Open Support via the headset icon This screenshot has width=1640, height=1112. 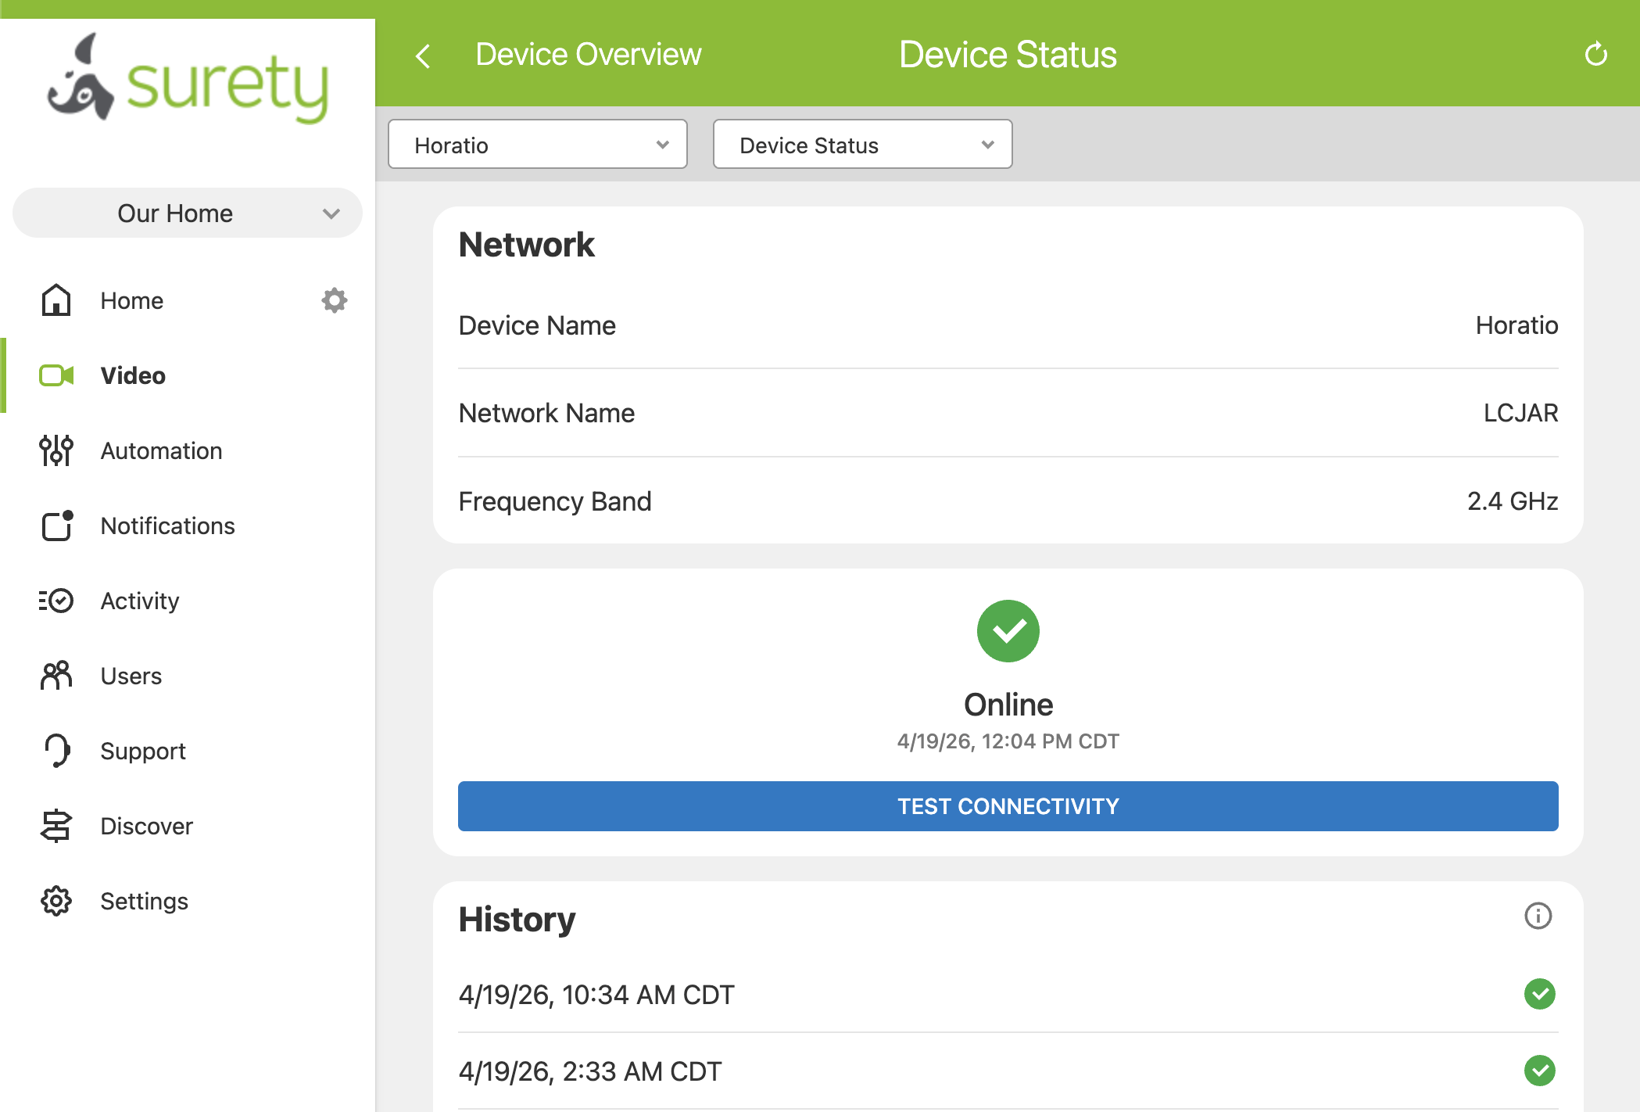(56, 751)
